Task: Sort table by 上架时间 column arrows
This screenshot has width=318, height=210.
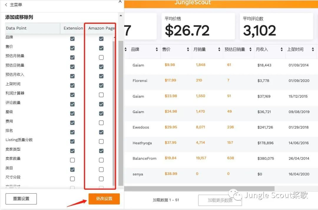Action: 313,49
